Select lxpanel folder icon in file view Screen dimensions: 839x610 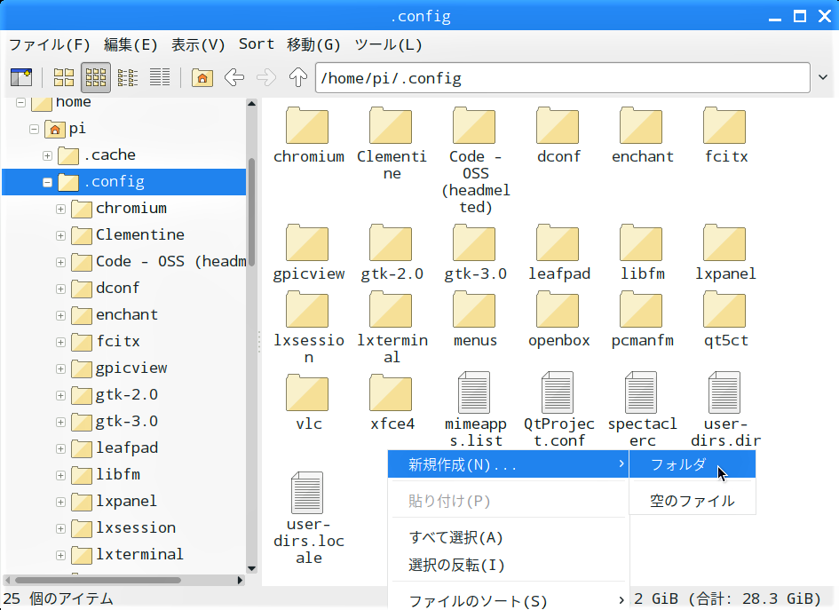724,242
